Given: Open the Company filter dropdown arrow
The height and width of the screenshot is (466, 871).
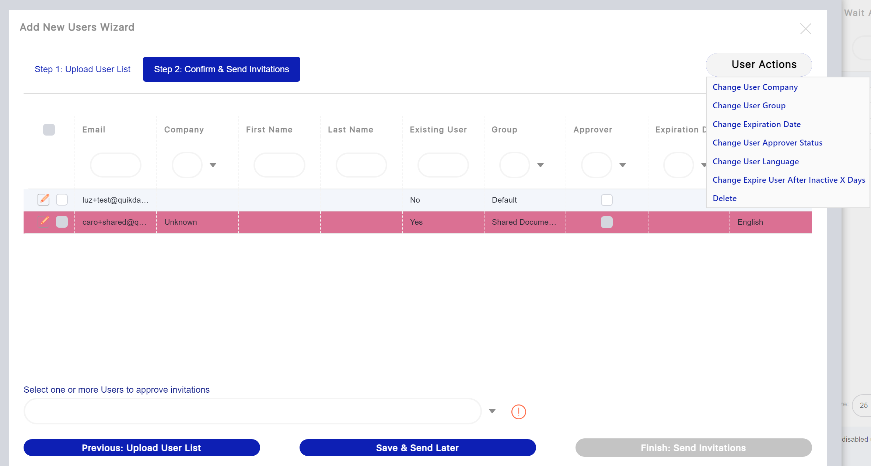Looking at the screenshot, I should [213, 165].
